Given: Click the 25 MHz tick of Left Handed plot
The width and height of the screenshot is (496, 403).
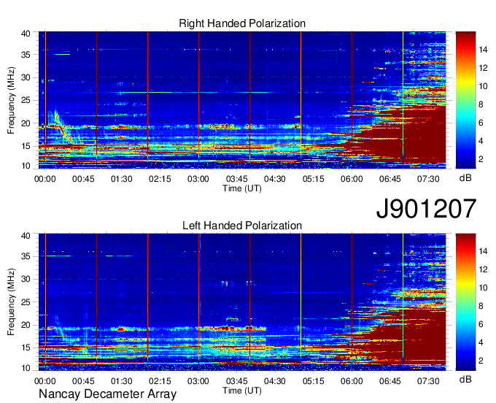Looking at the screenshot, I should pyautogui.click(x=26, y=302).
